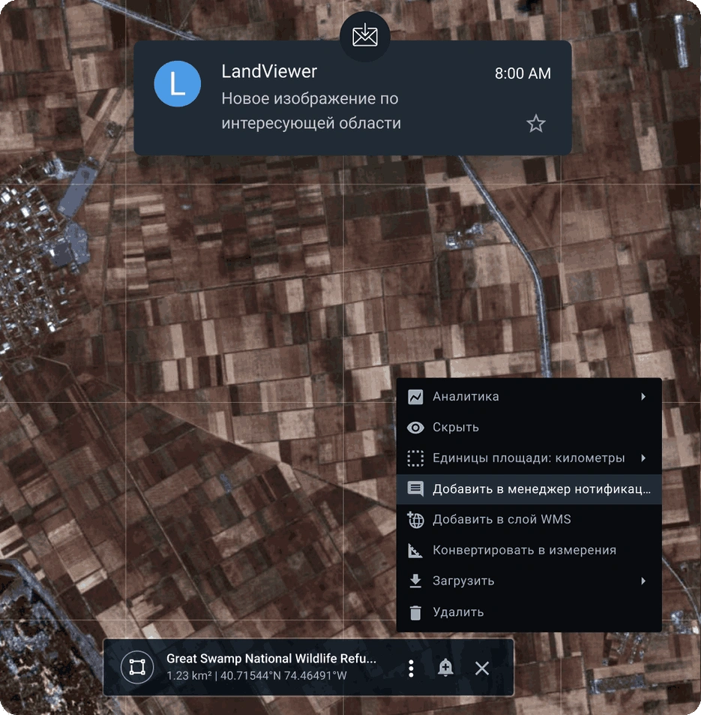Open the LandViewer notification message text
The height and width of the screenshot is (715, 701).
point(310,111)
